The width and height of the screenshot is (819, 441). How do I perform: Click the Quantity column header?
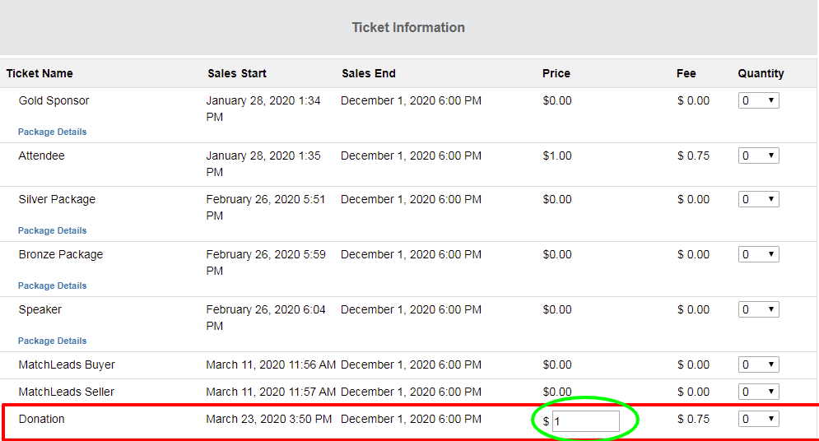[761, 73]
